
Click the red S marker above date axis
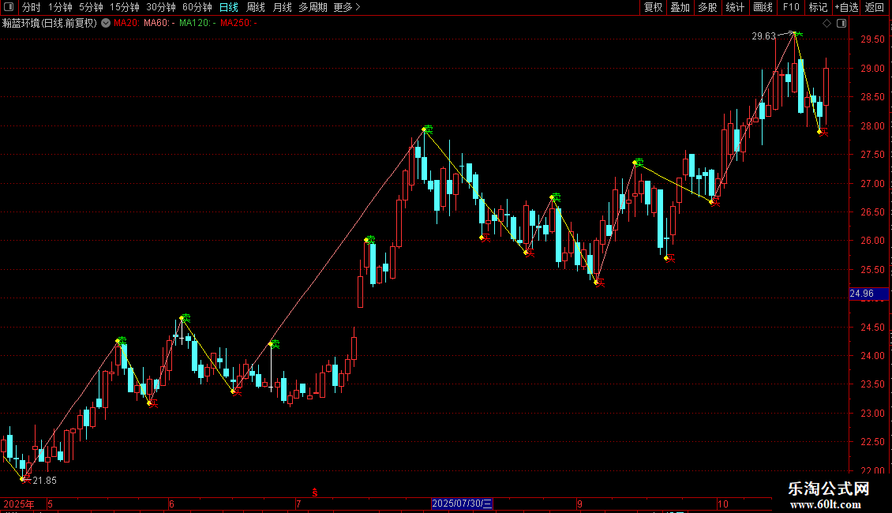point(315,492)
